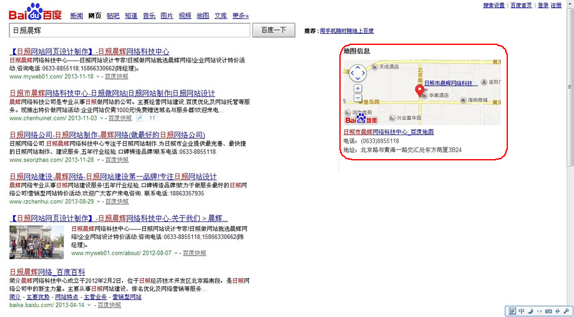Click the red location pin on map
The image size is (574, 317).
pyautogui.click(x=419, y=90)
